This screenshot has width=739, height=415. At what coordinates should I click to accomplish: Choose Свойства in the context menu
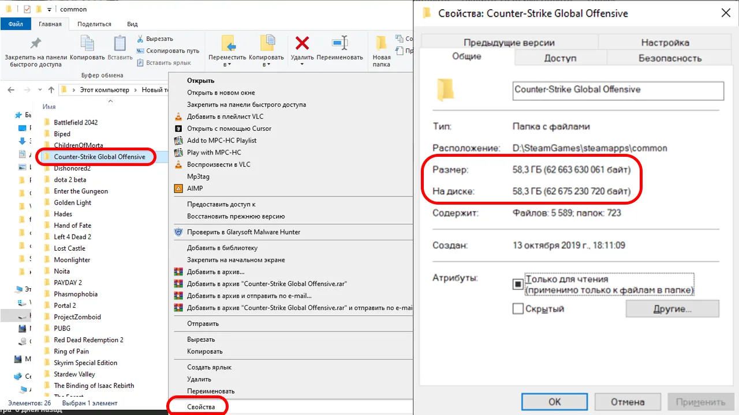pyautogui.click(x=200, y=407)
